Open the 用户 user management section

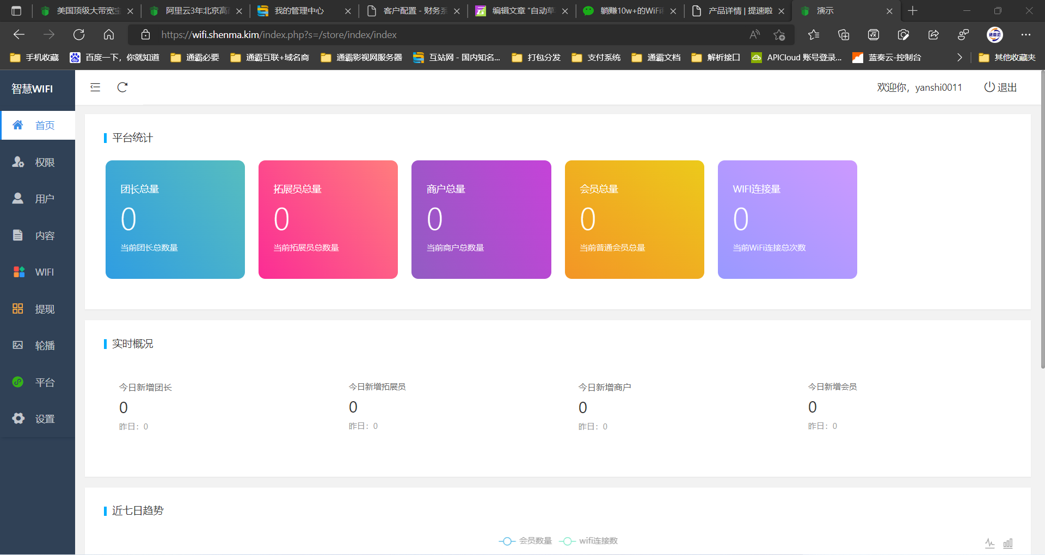point(38,198)
